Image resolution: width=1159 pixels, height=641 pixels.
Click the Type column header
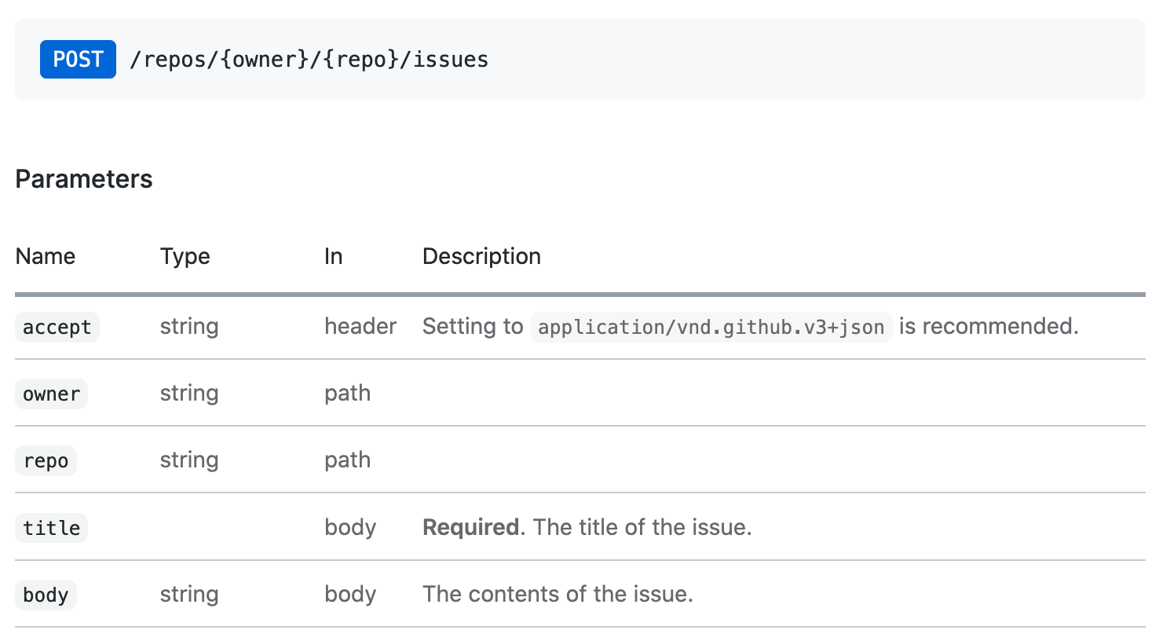pos(185,256)
